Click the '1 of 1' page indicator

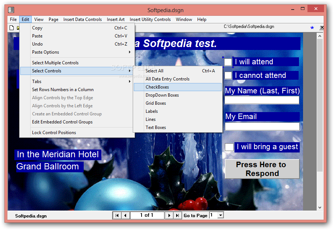147,215
